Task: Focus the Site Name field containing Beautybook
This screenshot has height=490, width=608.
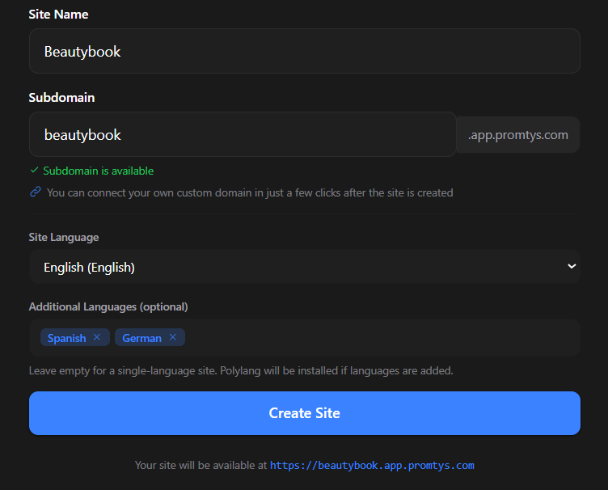Action: pos(304,51)
